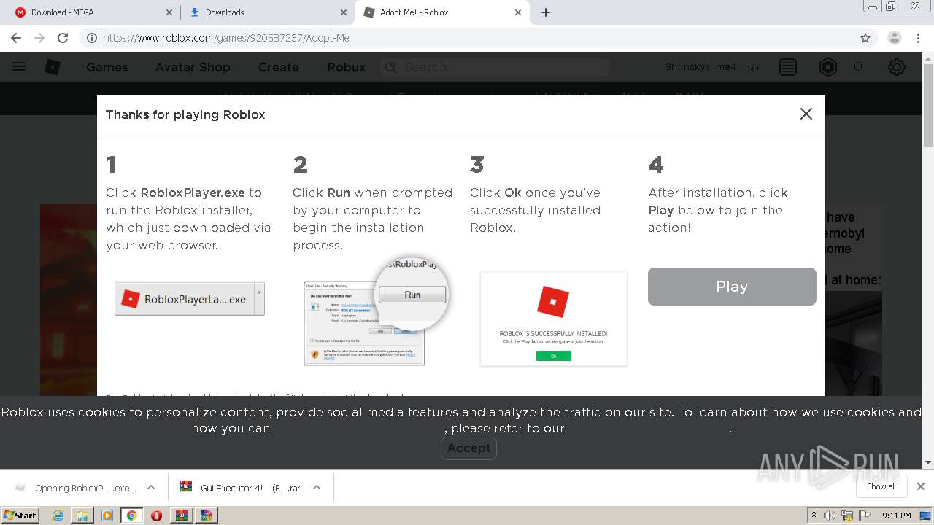Click the browser address bar URL
Image resolution: width=934 pixels, height=525 pixels.
point(226,38)
